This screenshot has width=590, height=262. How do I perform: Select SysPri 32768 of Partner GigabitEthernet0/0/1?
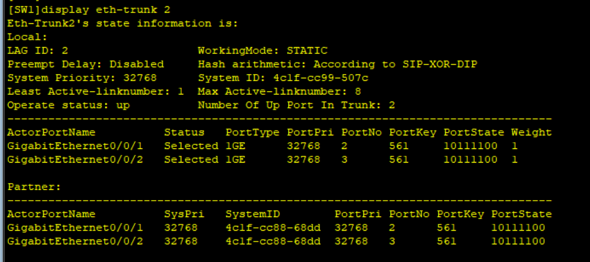tap(181, 227)
